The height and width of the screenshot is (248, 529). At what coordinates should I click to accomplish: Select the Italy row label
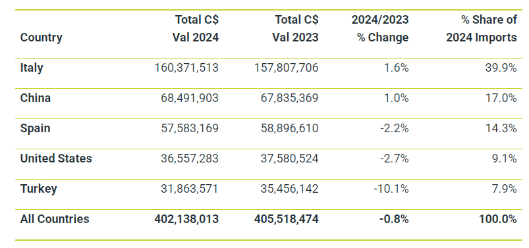pyautogui.click(x=32, y=68)
